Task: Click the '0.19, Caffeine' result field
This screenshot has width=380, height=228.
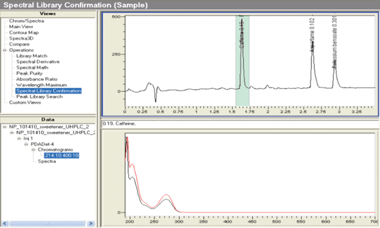Action: (240, 124)
